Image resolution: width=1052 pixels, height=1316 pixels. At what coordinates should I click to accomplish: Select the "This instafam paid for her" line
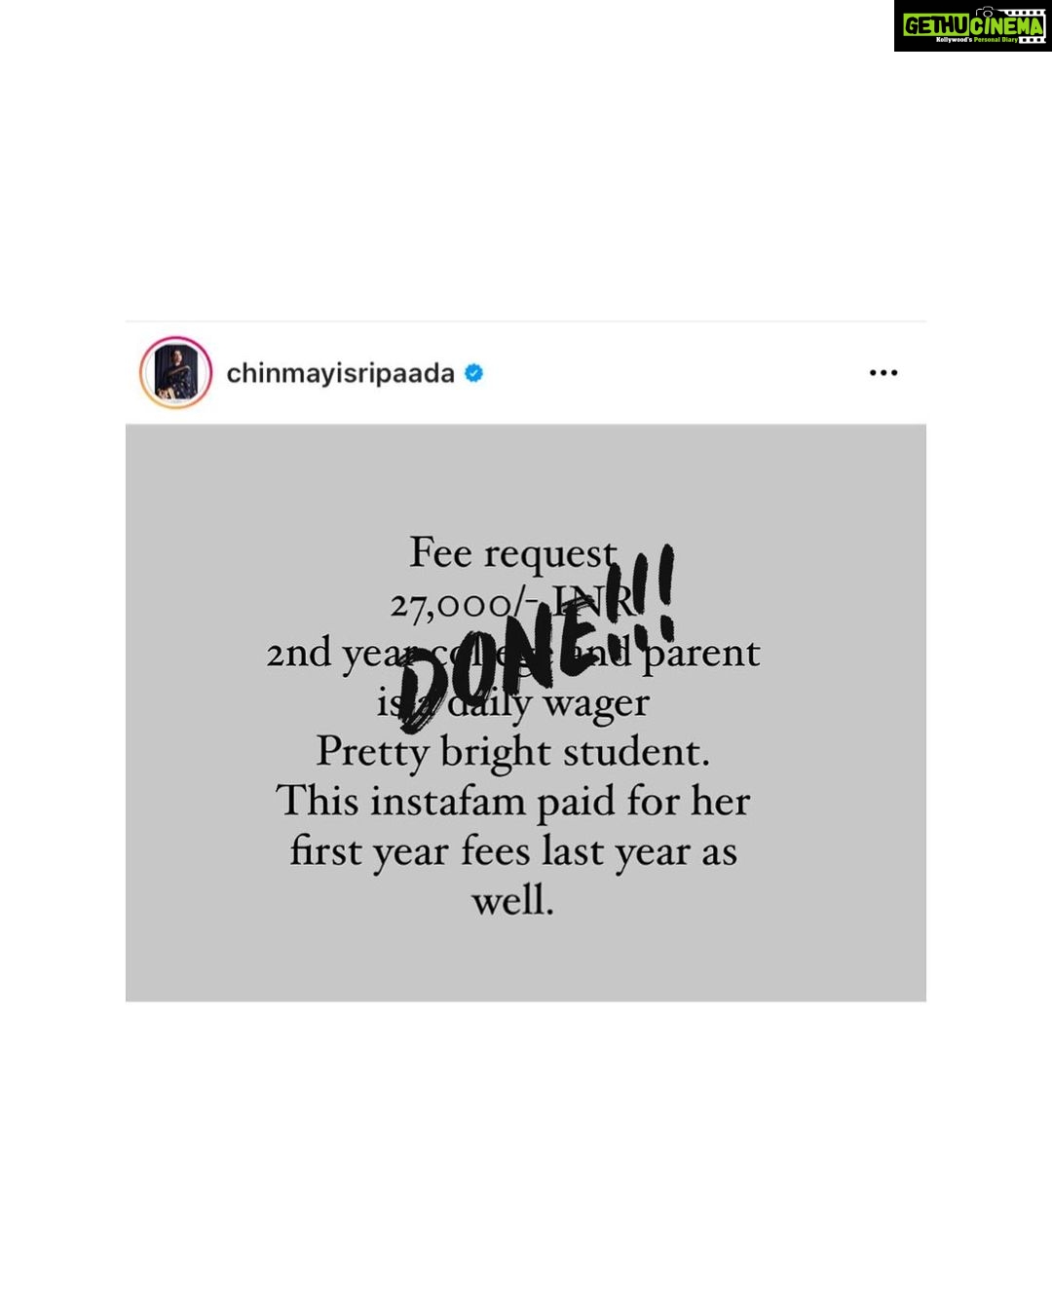coord(513,802)
